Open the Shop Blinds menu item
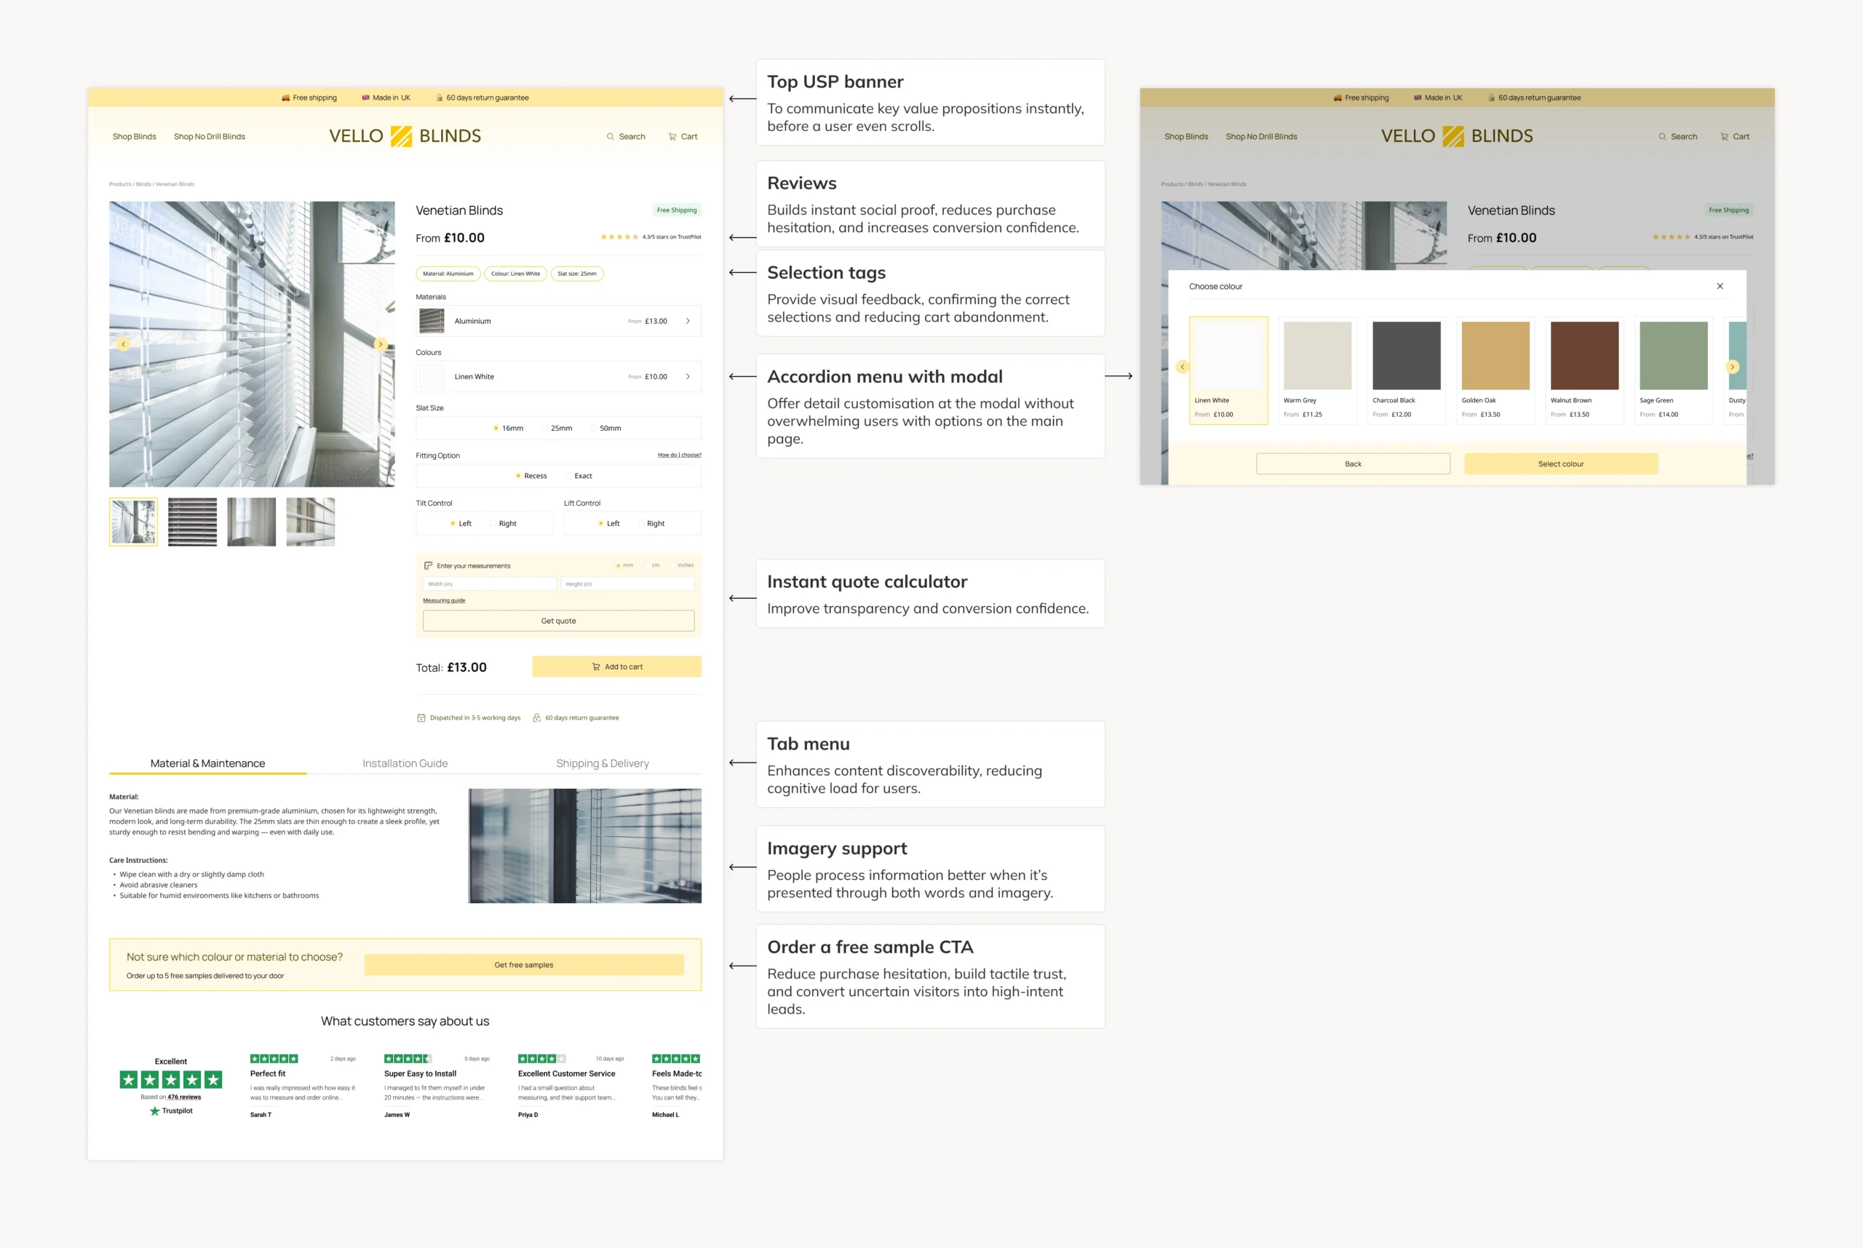This screenshot has width=1863, height=1248. (135, 137)
